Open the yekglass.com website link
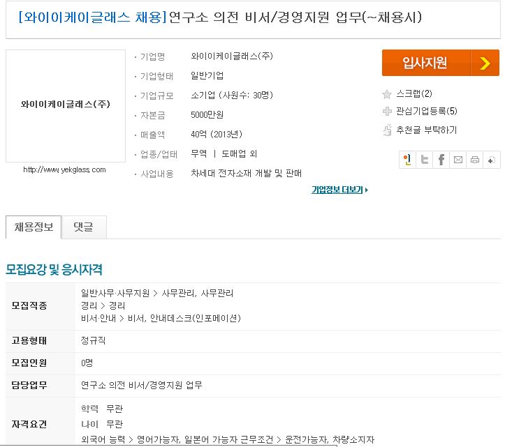The height and width of the screenshot is (447, 505). [64, 169]
